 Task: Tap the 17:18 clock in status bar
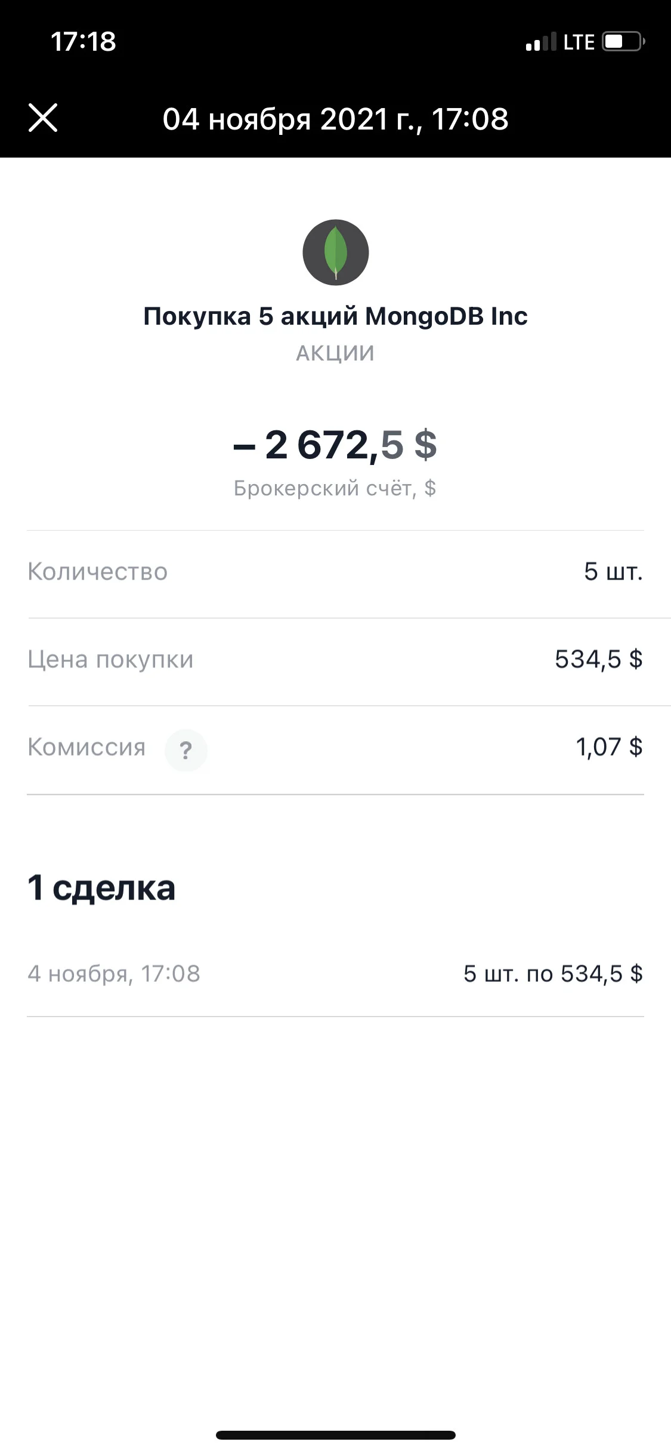[x=84, y=41]
